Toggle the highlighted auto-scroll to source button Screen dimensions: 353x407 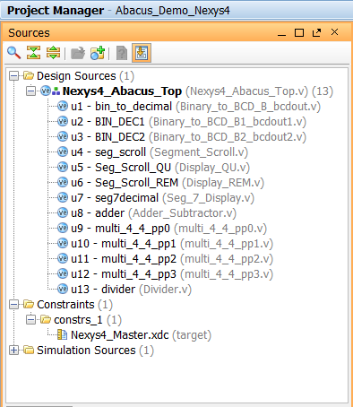142,53
